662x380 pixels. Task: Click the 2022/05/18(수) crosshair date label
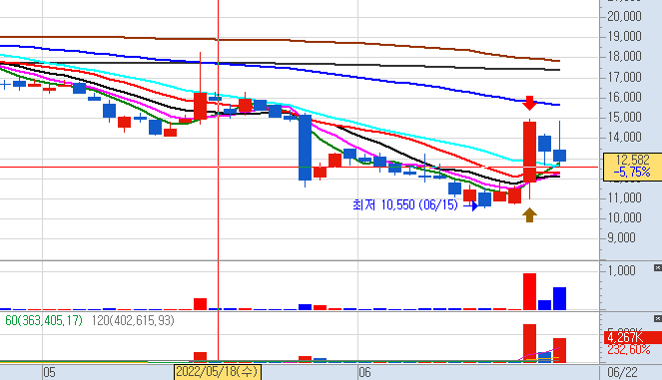[x=218, y=372]
